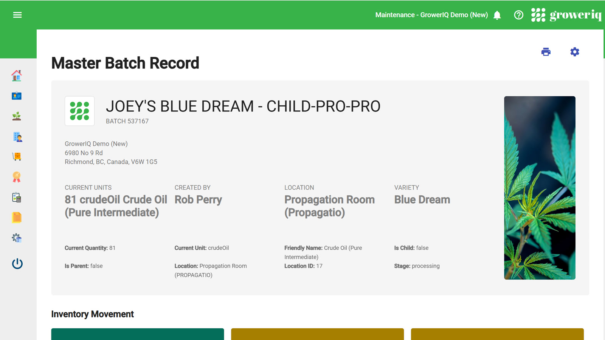The width and height of the screenshot is (605, 340).
Task: Click the green dotted batch logo tile
Action: (x=79, y=111)
